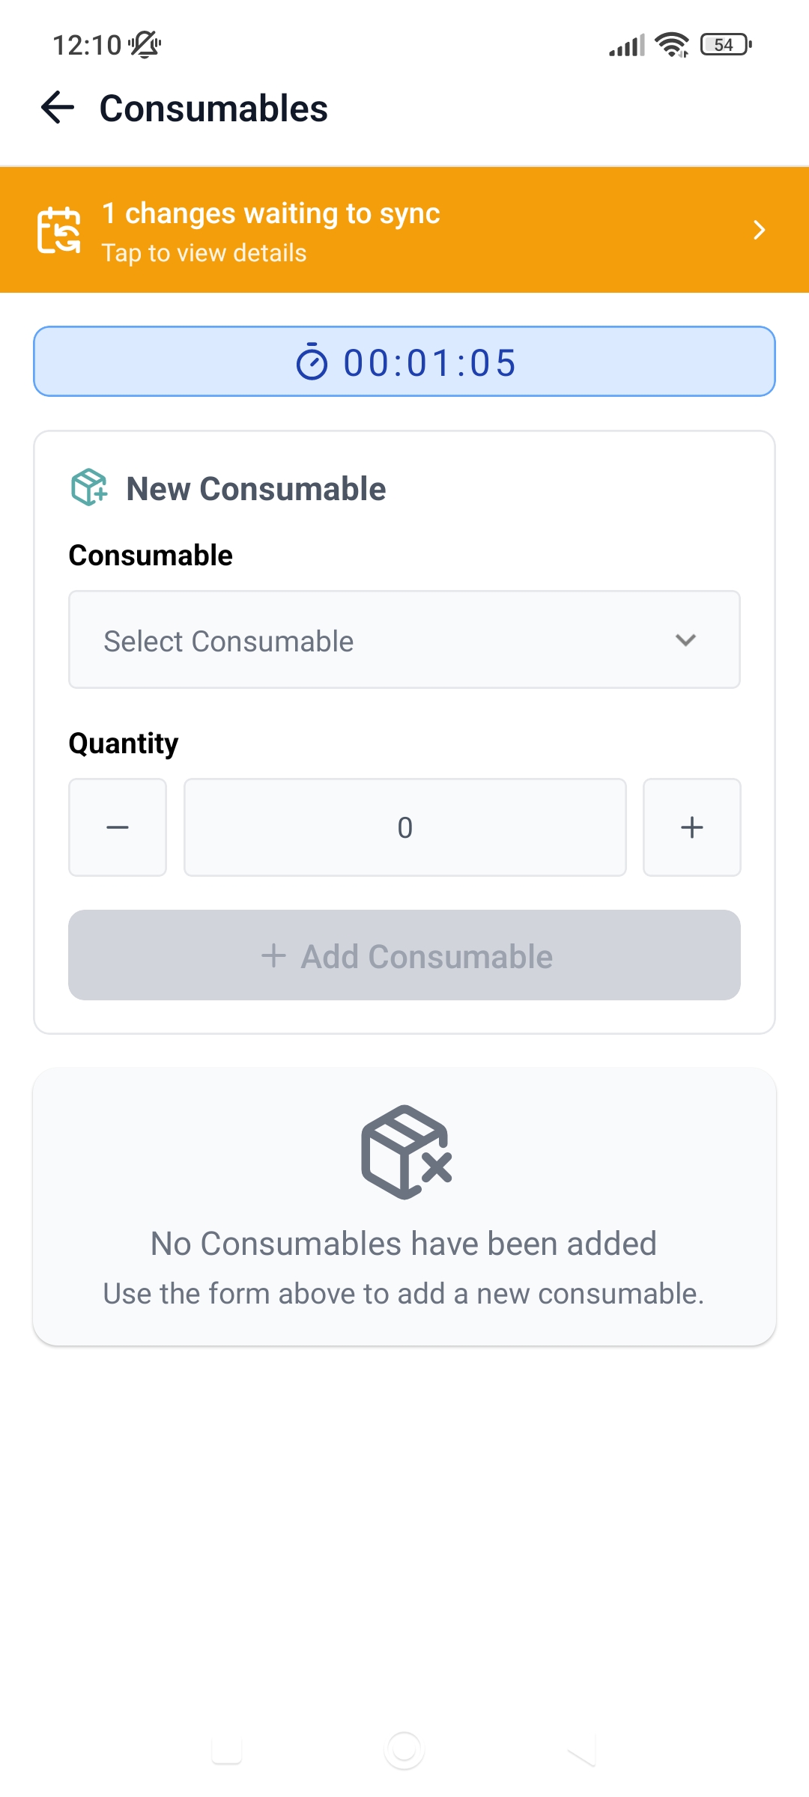Tap the back arrow icon

pos(58,108)
